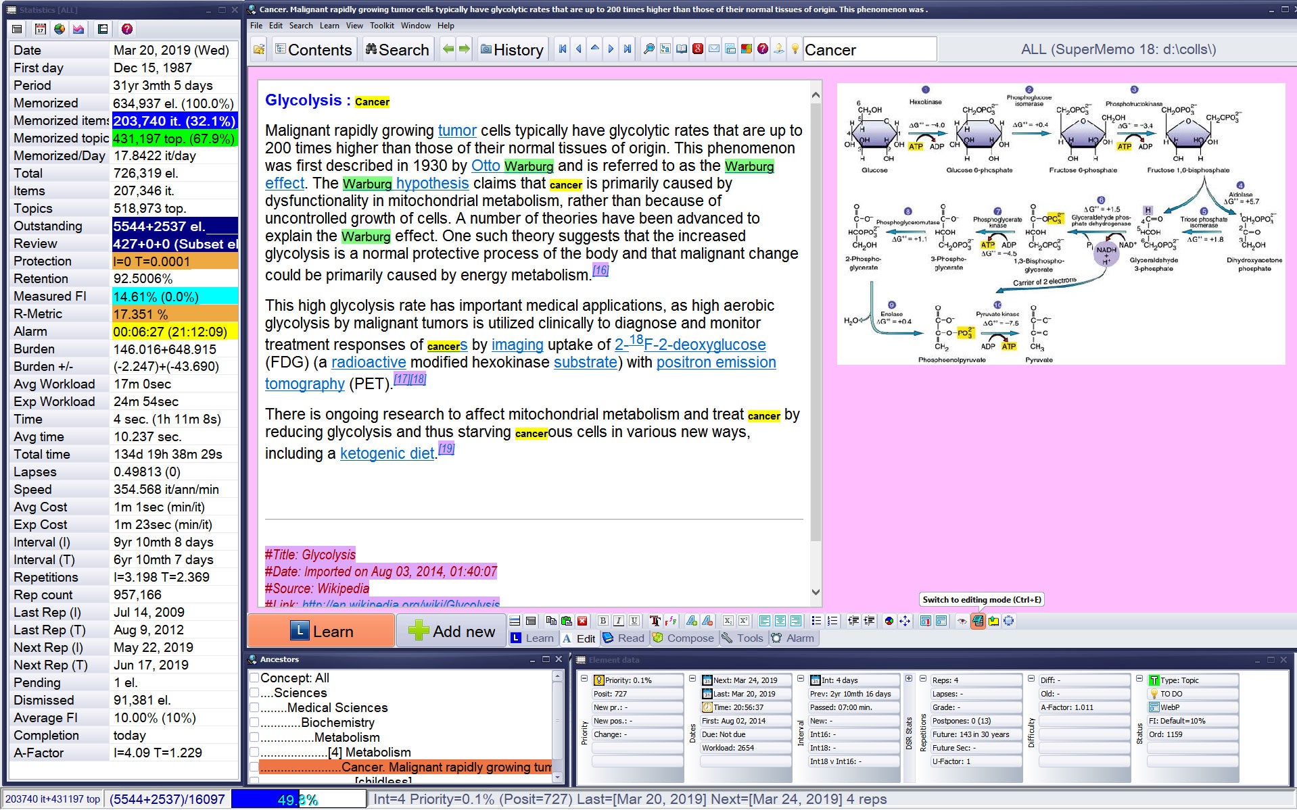
Task: Jump to the last element arrow
Action: point(628,49)
